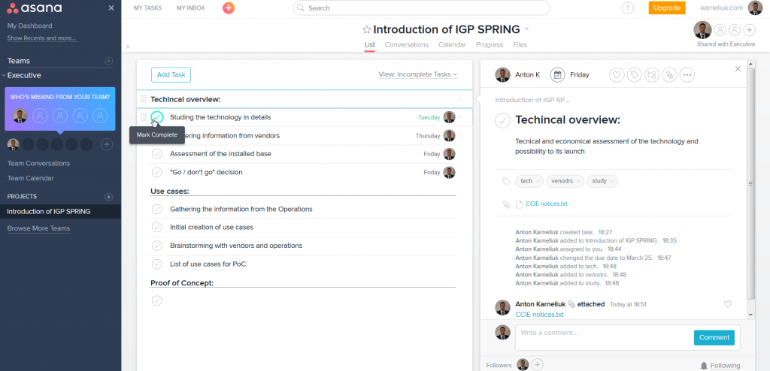The width and height of the screenshot is (770, 371).
Task: Open My Dashboard
Action: [x=29, y=26]
